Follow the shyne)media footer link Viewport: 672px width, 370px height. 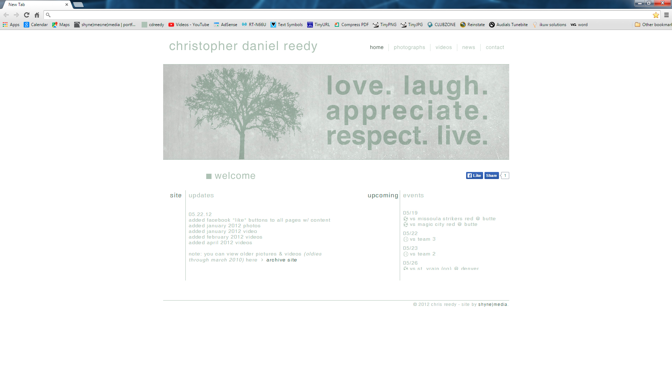(x=493, y=304)
